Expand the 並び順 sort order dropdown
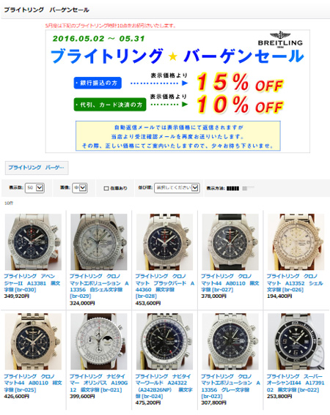 (x=177, y=188)
